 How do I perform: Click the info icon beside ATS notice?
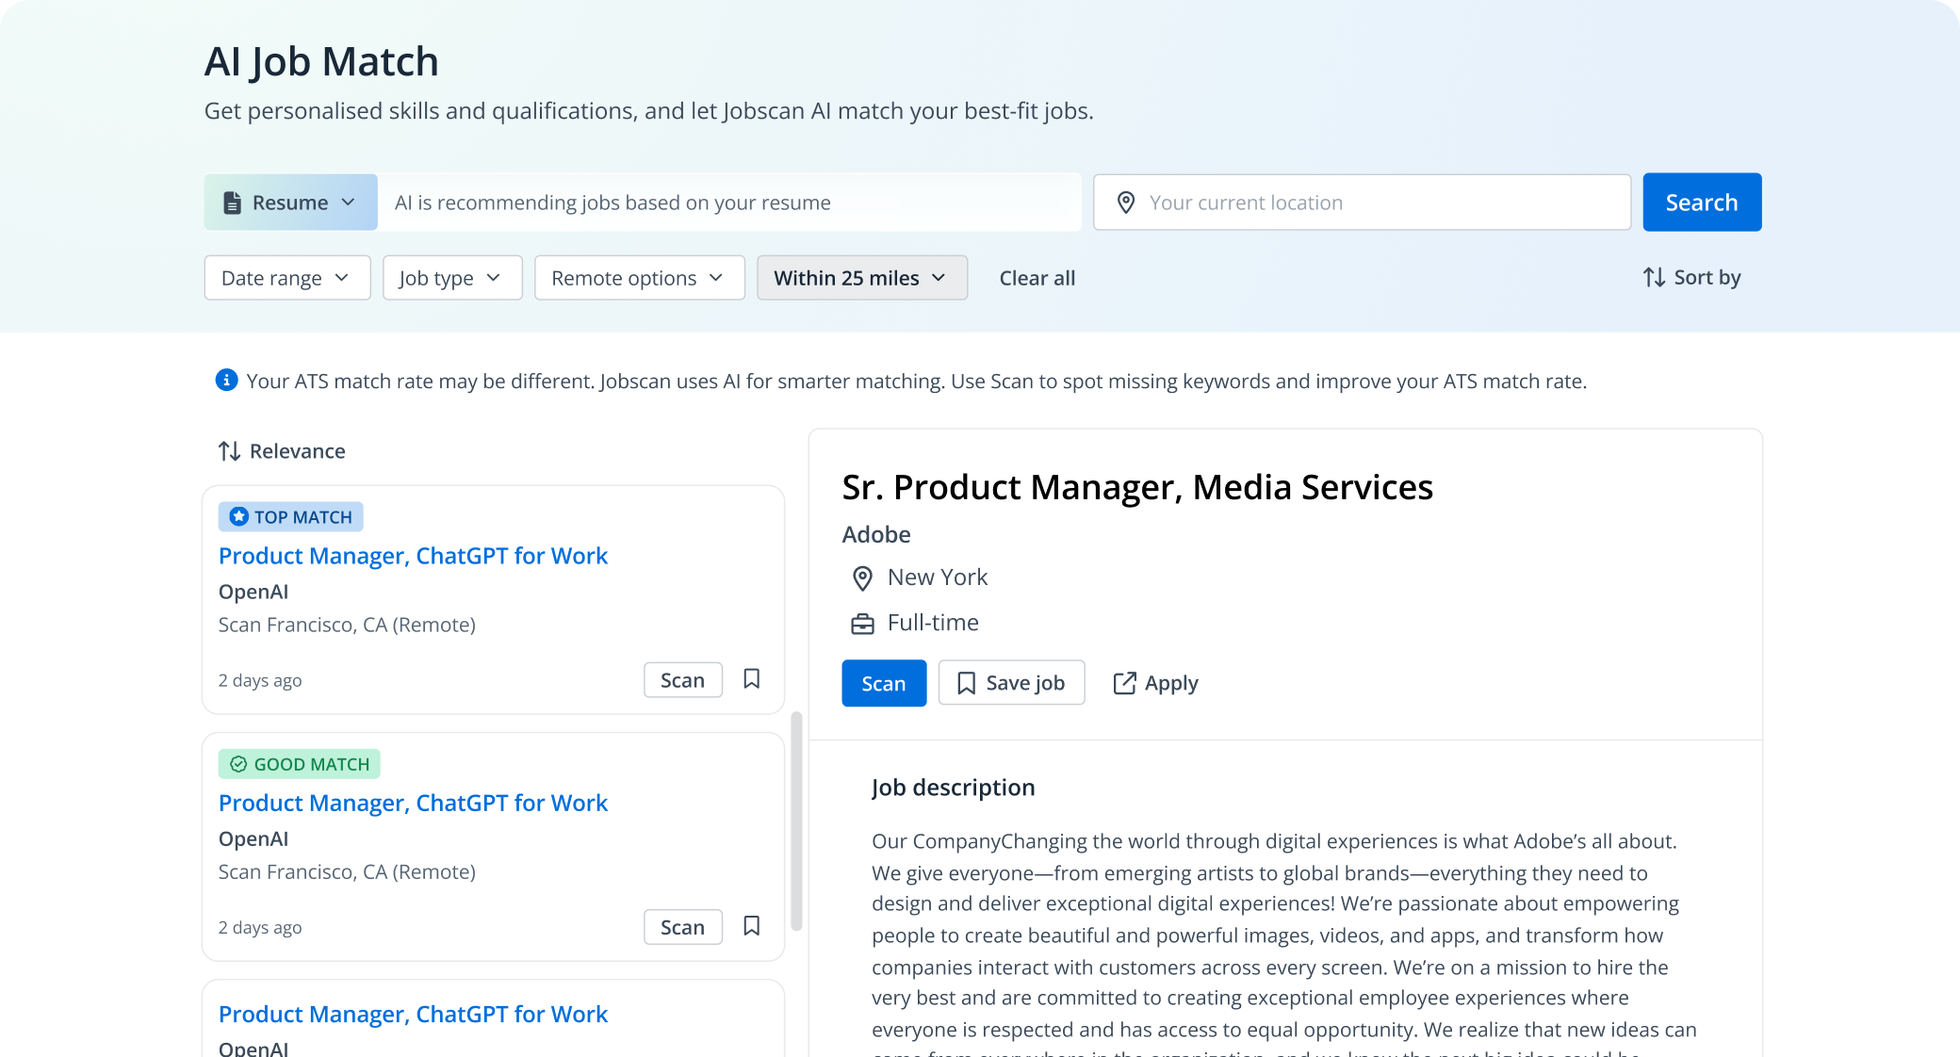(x=226, y=381)
